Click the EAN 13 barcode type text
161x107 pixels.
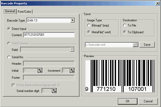[x=32, y=21]
